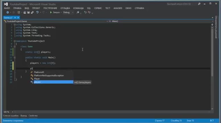Click the search magnifier in quick launch
This screenshot has height=123, width=221.
coord(199,4)
